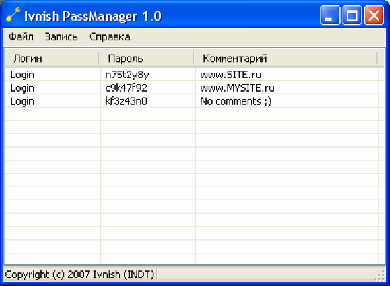Click password kf3z43n0
Viewport: 390px width, 286px height.
(126, 101)
